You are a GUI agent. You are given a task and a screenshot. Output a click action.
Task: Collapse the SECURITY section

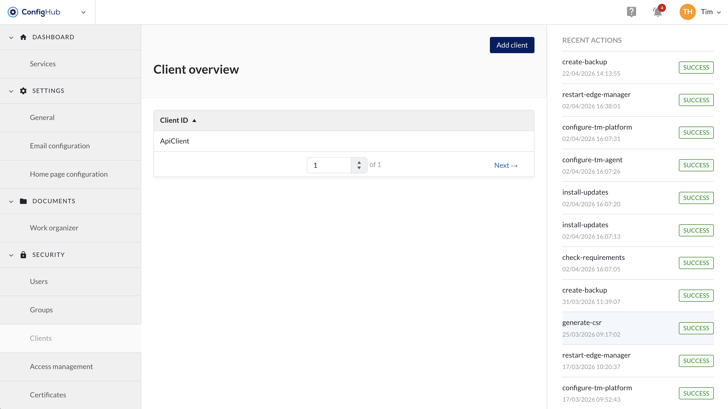(x=11, y=255)
